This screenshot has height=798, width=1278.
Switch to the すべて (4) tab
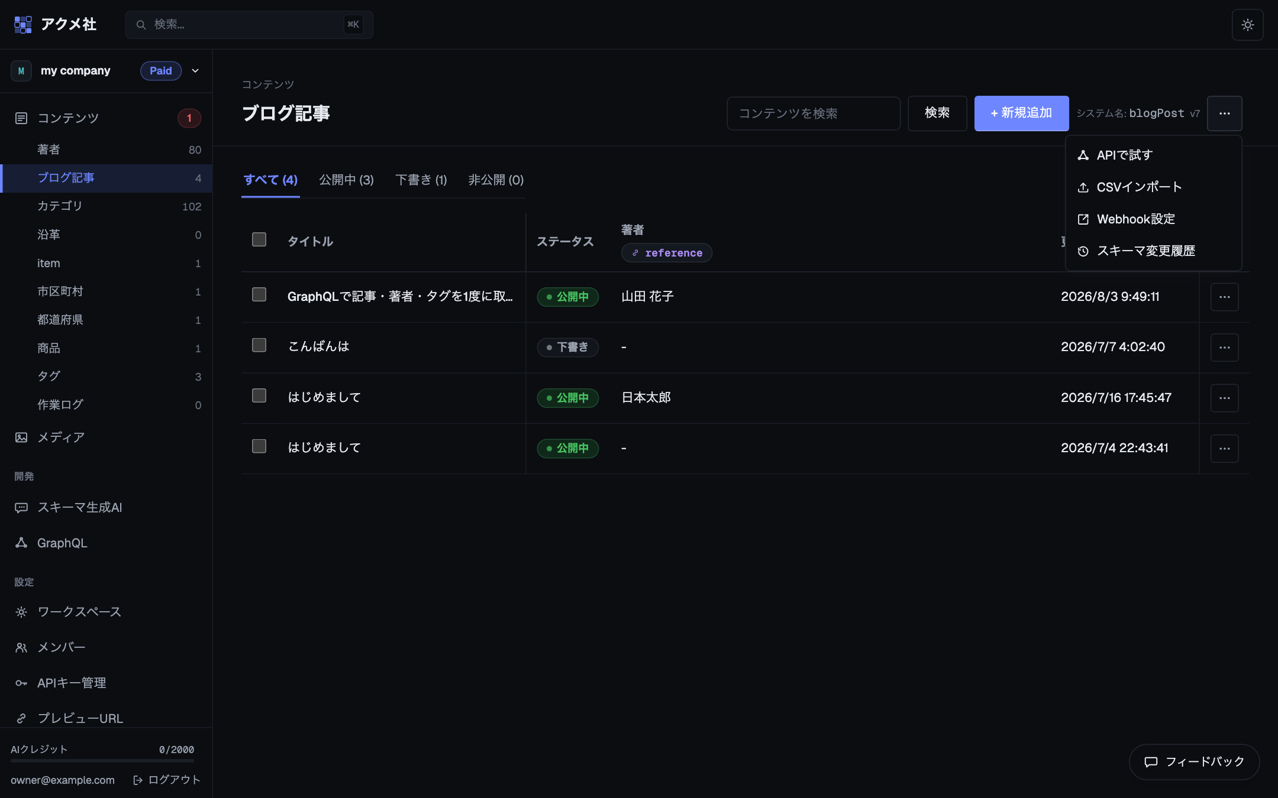[270, 180]
